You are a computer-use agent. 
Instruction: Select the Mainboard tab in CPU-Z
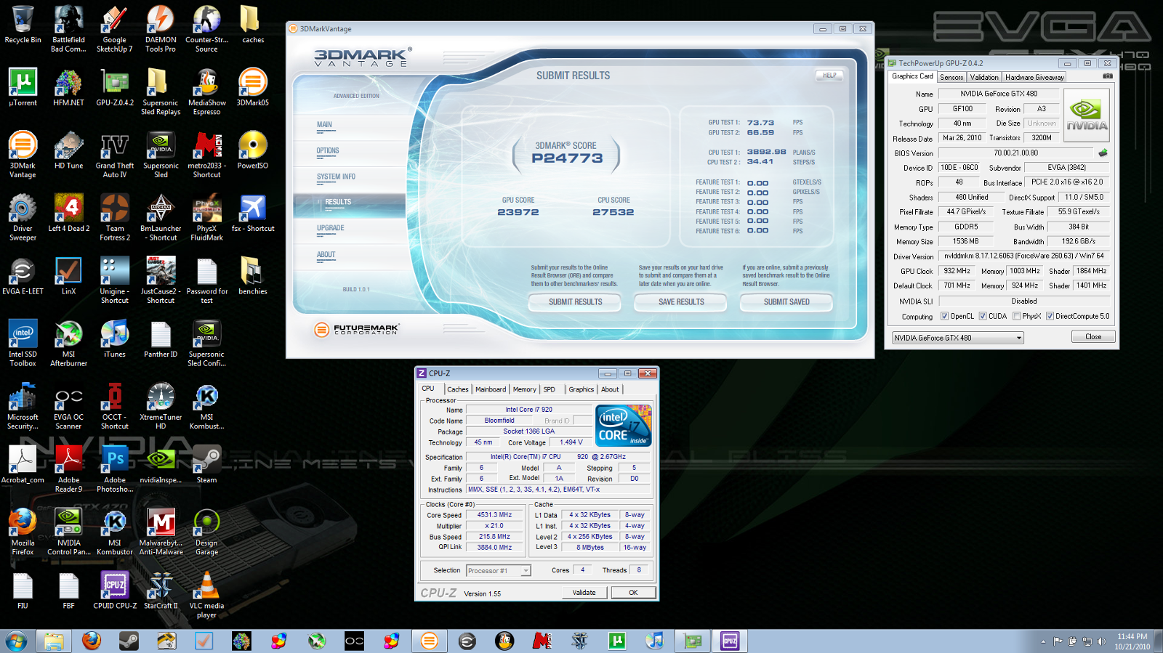point(491,389)
